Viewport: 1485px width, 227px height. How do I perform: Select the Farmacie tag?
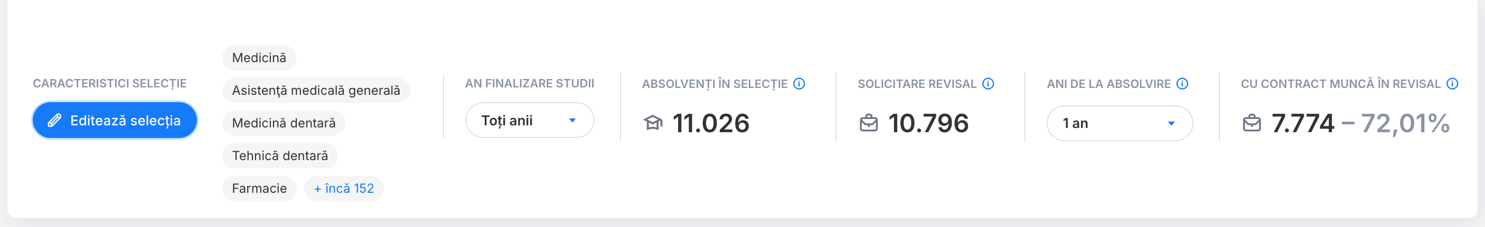259,189
